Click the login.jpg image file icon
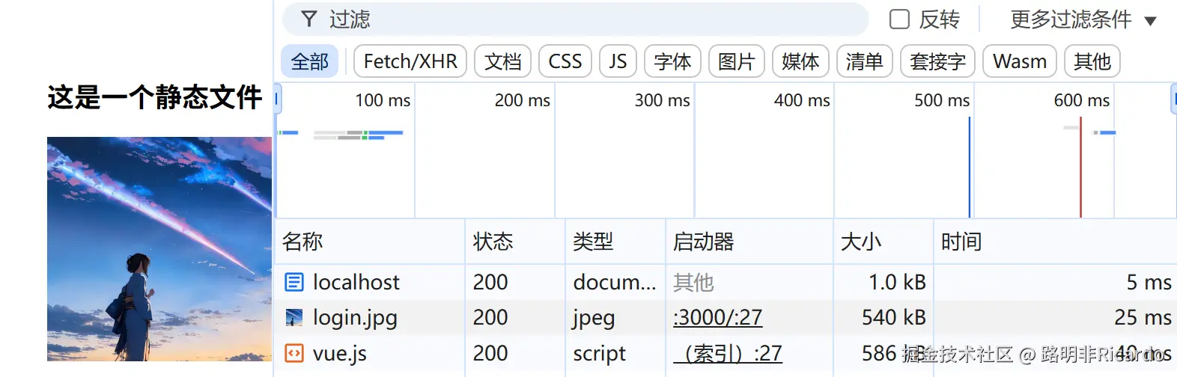 tap(294, 318)
